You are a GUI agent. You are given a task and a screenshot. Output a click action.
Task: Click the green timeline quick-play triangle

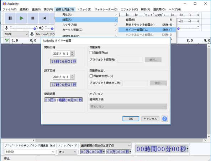(7, 40)
